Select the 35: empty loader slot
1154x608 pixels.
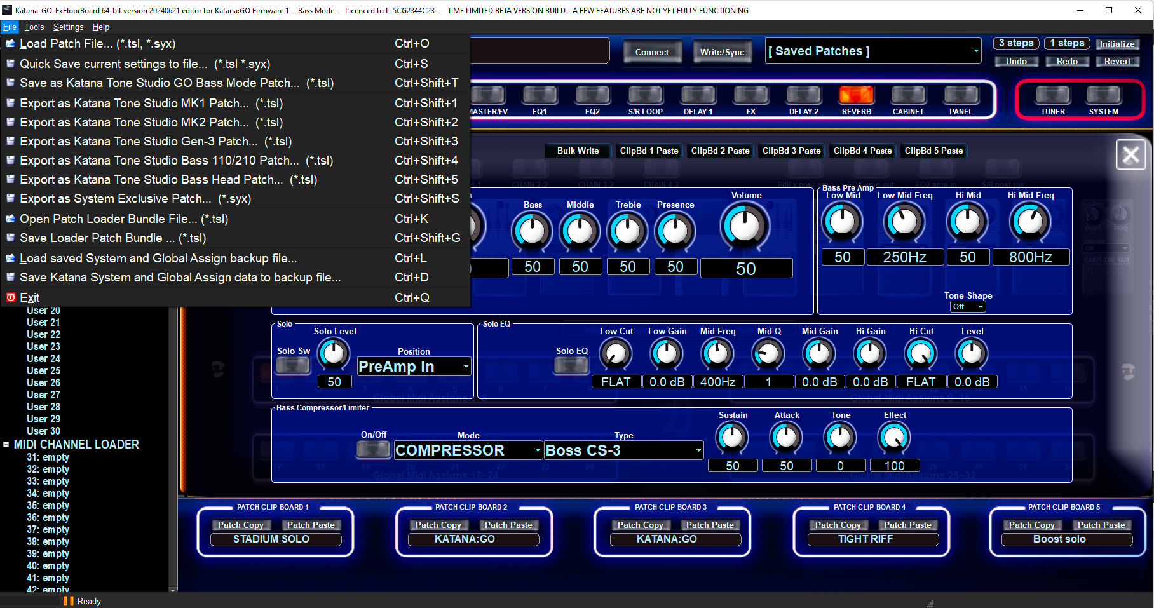[48, 505]
